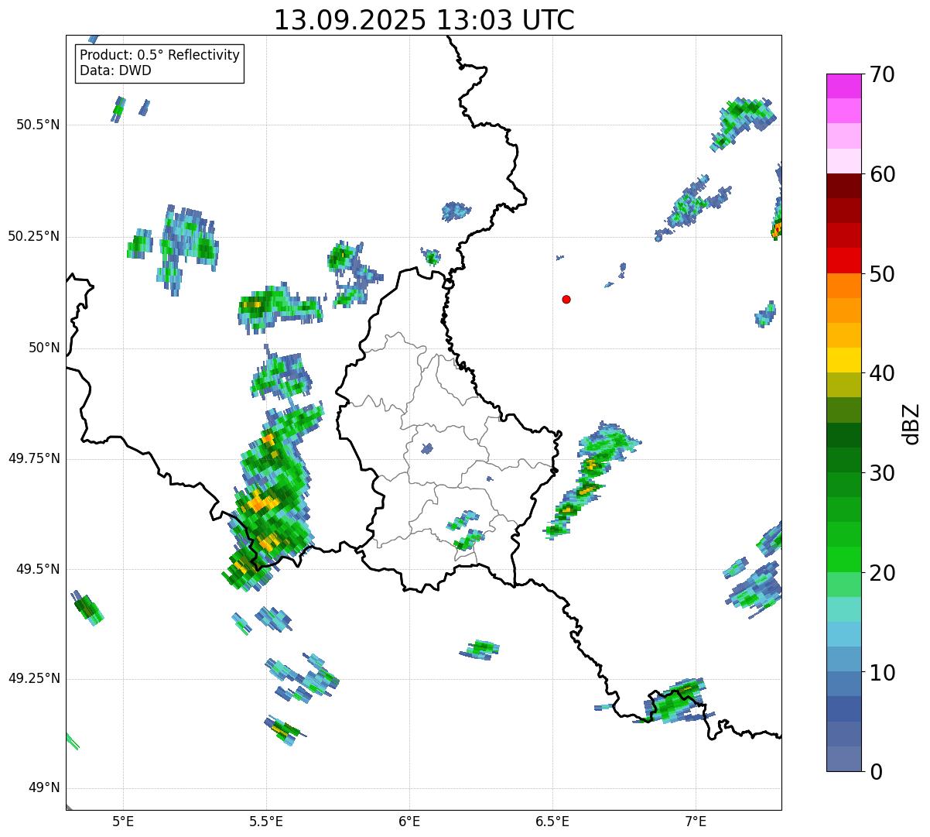Click the latitude label 50.25°N
Image resolution: width=930 pixels, height=837 pixels.
[x=33, y=236]
